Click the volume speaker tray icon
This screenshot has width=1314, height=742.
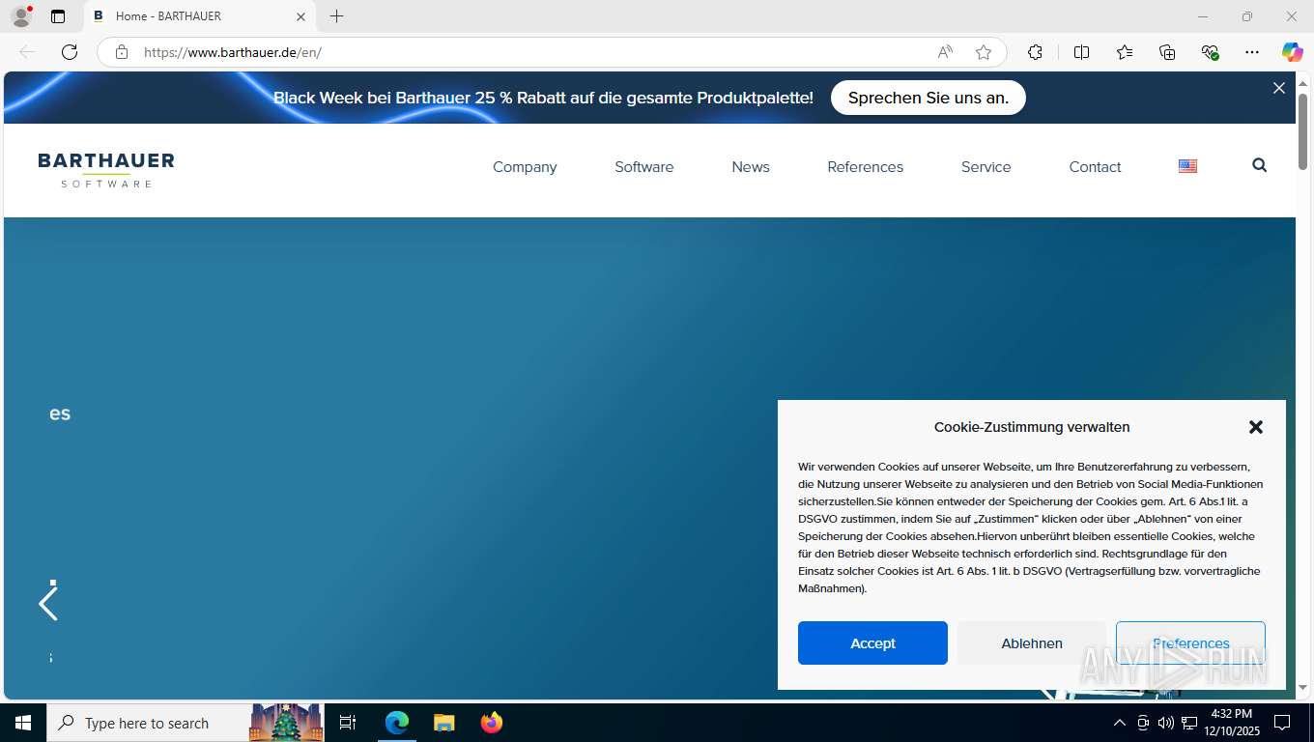1166,723
